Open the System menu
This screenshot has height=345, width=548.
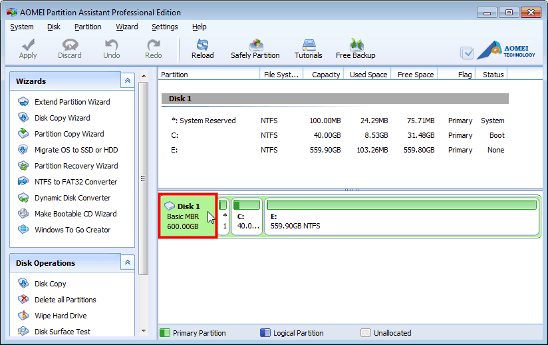point(22,27)
